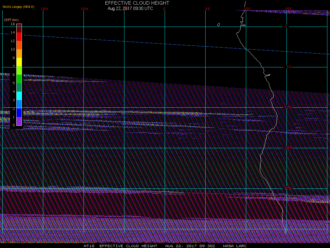Click the red '0' equator latitude label
330x248 pixels.
click(x=286, y=27)
